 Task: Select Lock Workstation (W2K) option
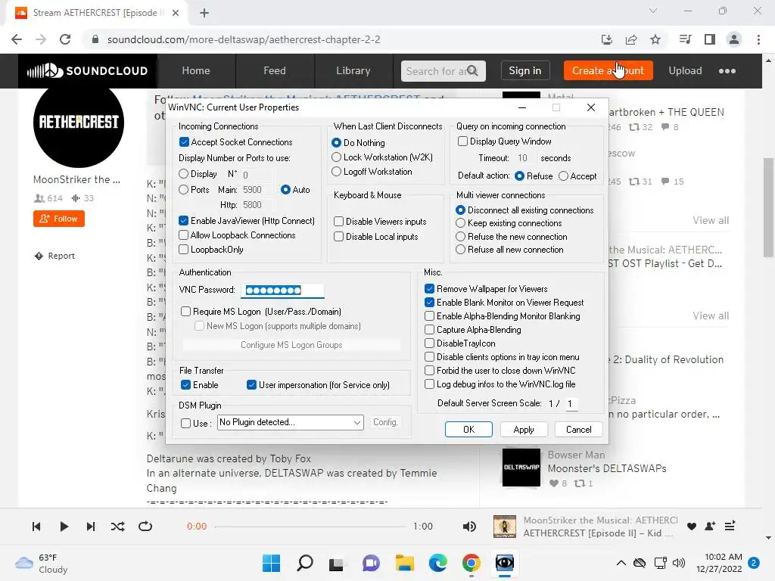tap(336, 157)
